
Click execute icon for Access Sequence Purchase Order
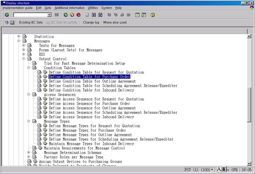coord(45,103)
